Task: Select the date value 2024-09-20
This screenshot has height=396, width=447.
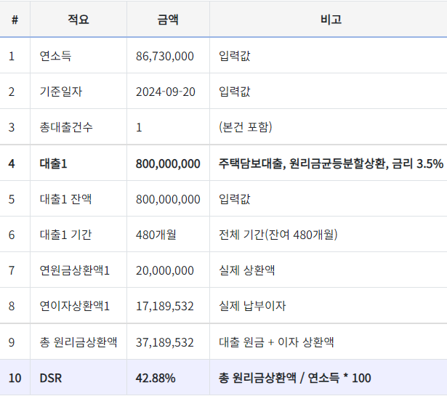Action: (x=165, y=92)
